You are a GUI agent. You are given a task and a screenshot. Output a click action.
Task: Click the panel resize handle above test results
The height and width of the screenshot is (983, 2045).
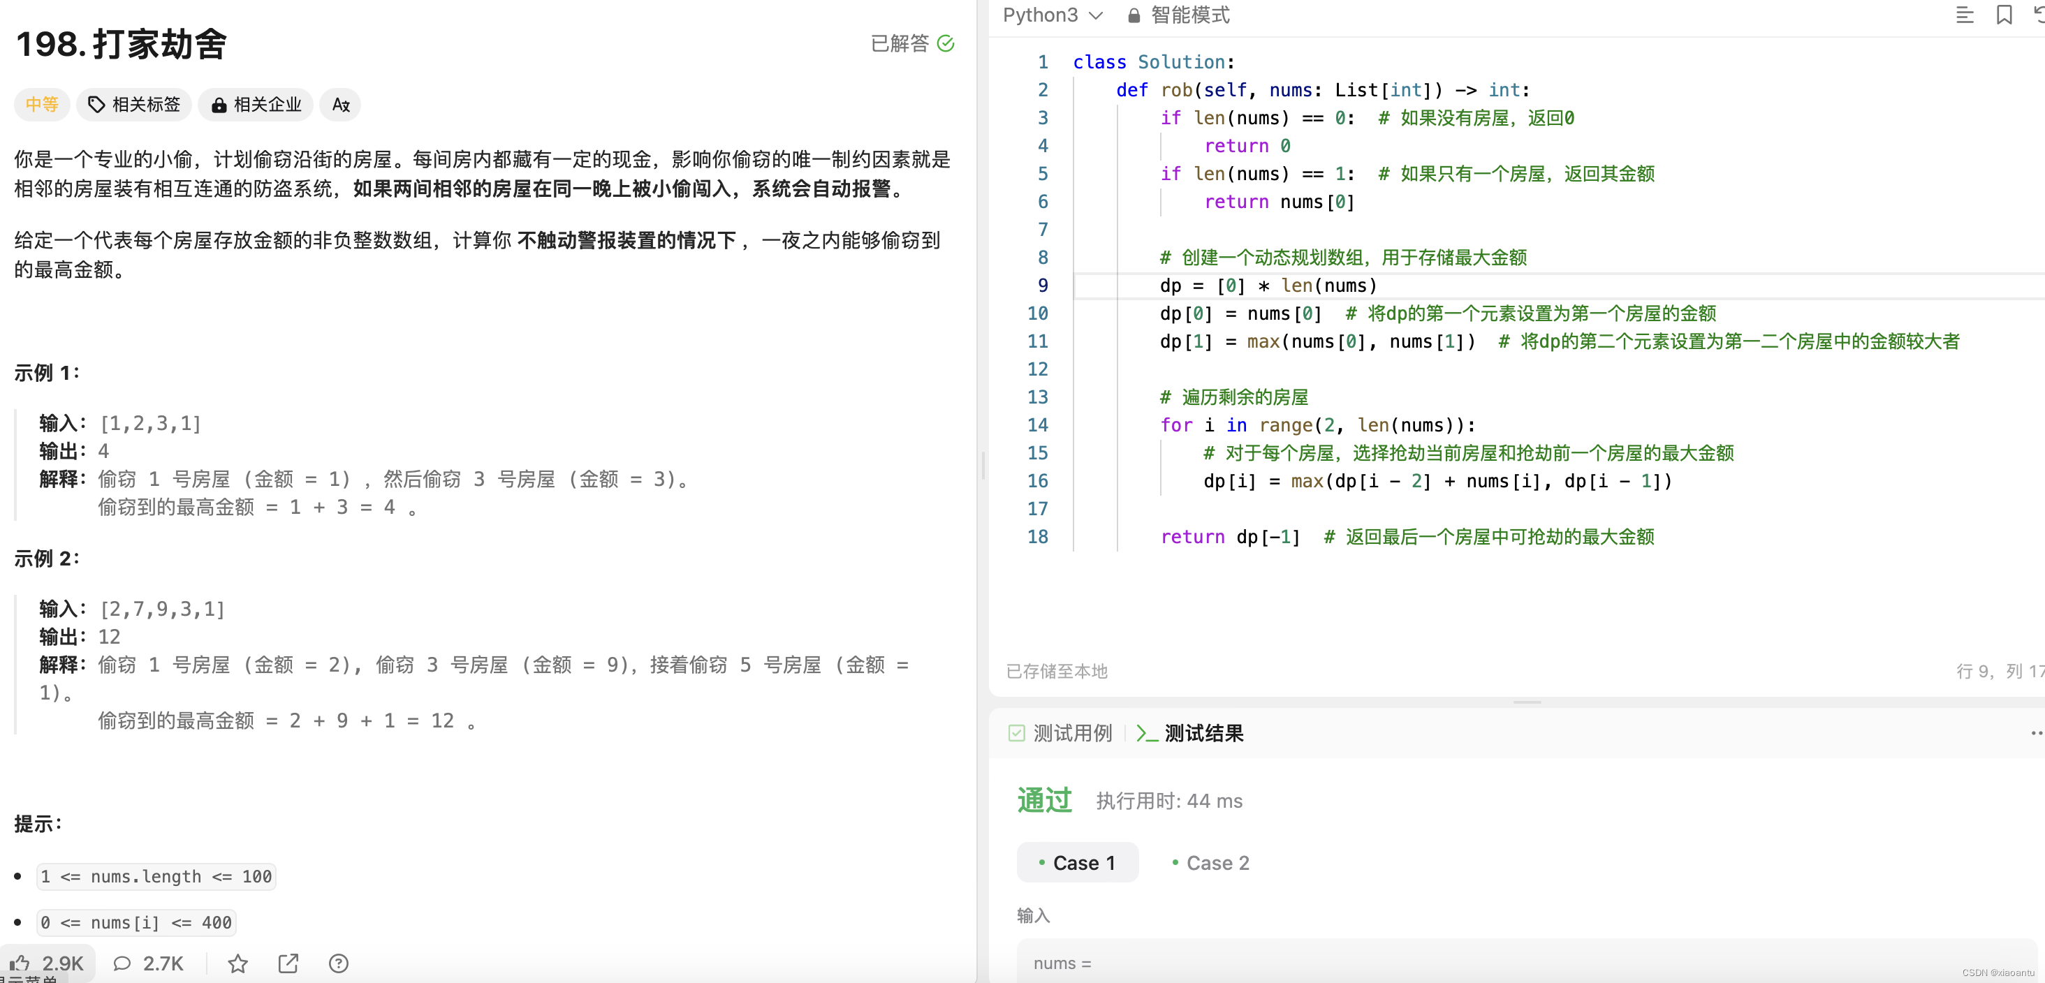(x=1527, y=702)
